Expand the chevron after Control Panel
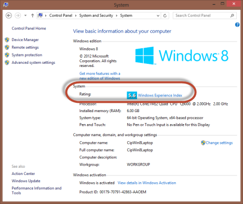The width and height of the screenshot is (243, 204). click(76, 16)
